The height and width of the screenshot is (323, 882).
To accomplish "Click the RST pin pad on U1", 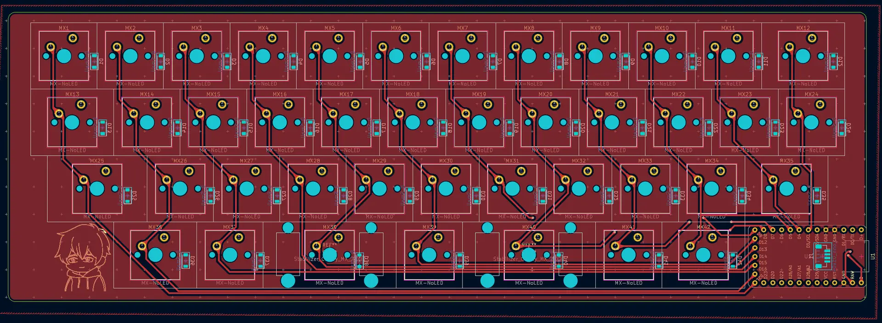I will pyautogui.click(x=835, y=283).
